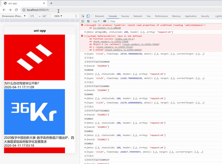The width and height of the screenshot is (222, 164).
Task: Expand the click event with timeStamp 10724
Action: tap(85, 54)
